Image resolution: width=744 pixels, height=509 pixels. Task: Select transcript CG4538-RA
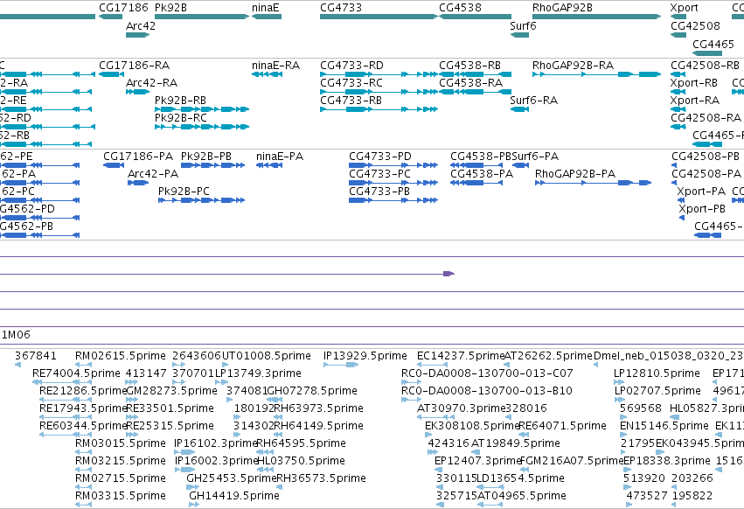pyautogui.click(x=470, y=82)
